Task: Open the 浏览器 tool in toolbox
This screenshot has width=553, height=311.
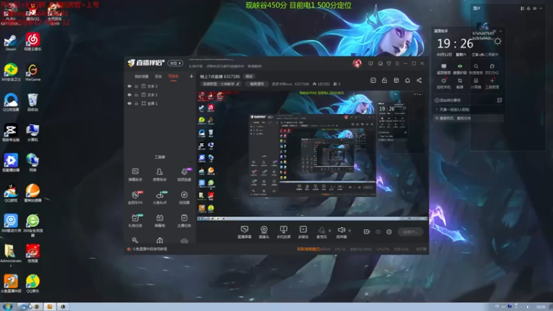Action: [184, 198]
